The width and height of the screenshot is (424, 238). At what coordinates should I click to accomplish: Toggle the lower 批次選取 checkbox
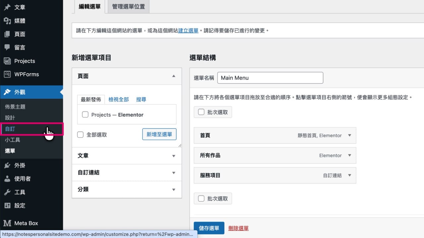pyautogui.click(x=201, y=198)
